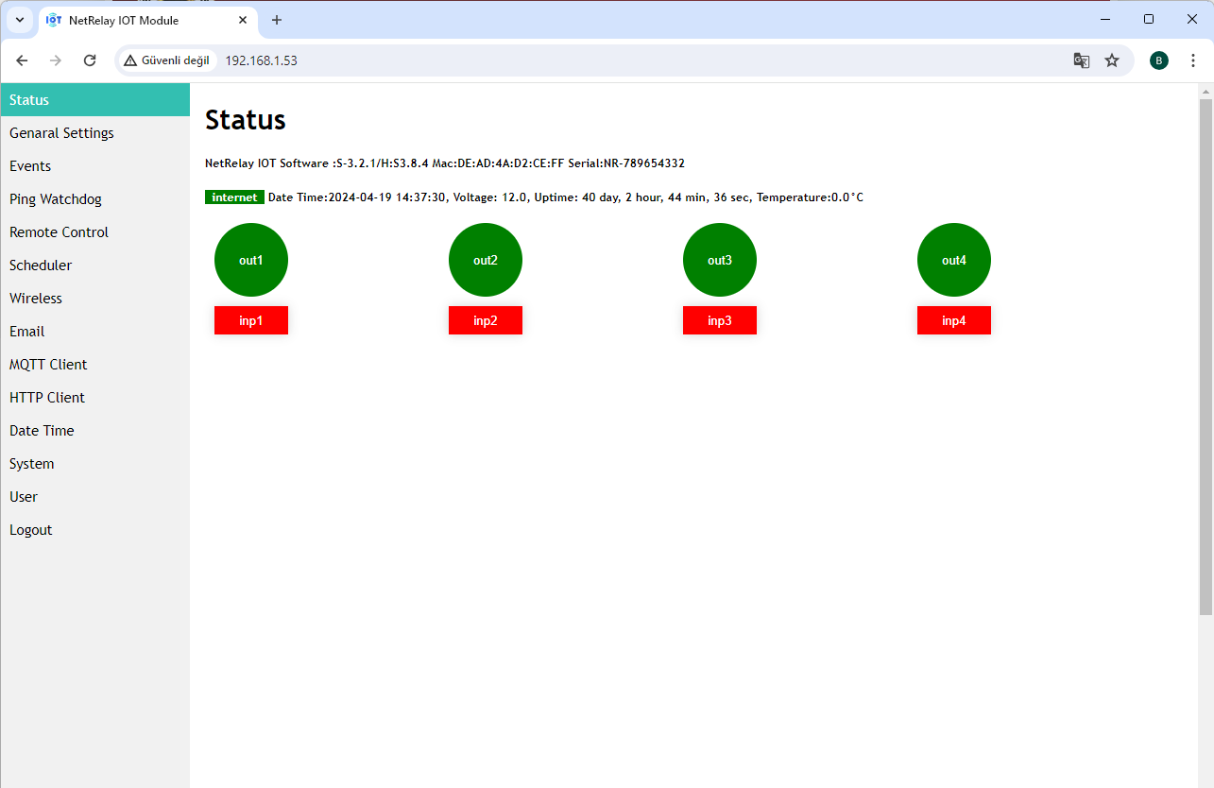Click the profile avatar icon
This screenshot has width=1214, height=788.
[x=1158, y=60]
